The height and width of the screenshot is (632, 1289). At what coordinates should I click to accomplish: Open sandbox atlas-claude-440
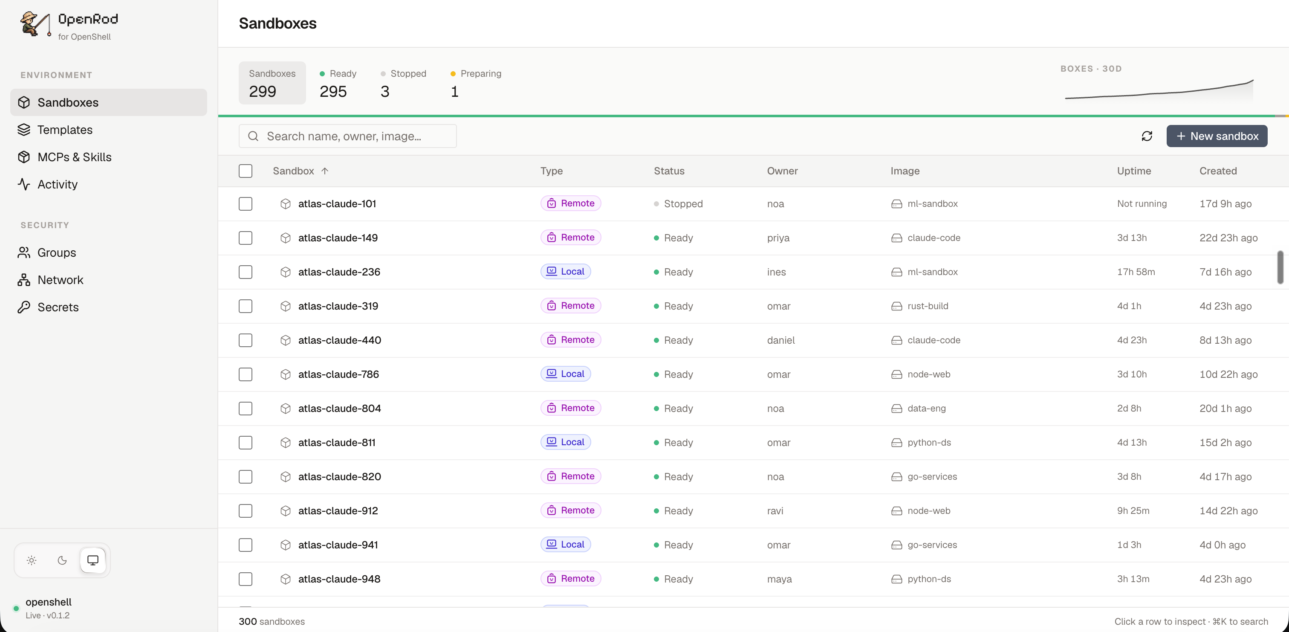click(x=339, y=340)
